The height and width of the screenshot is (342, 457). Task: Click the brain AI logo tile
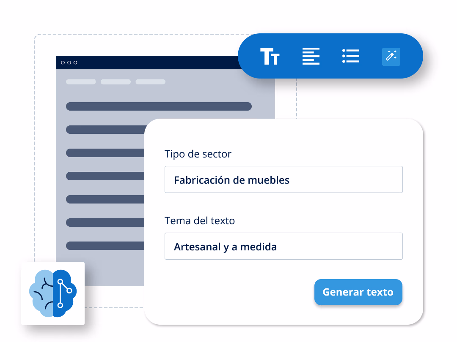coord(53,293)
